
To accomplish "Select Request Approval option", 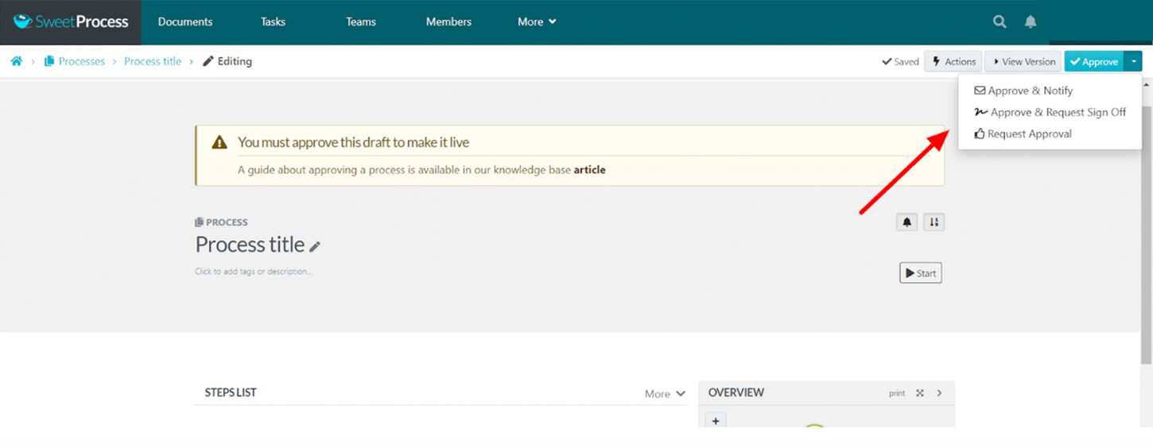I will click(x=1023, y=133).
